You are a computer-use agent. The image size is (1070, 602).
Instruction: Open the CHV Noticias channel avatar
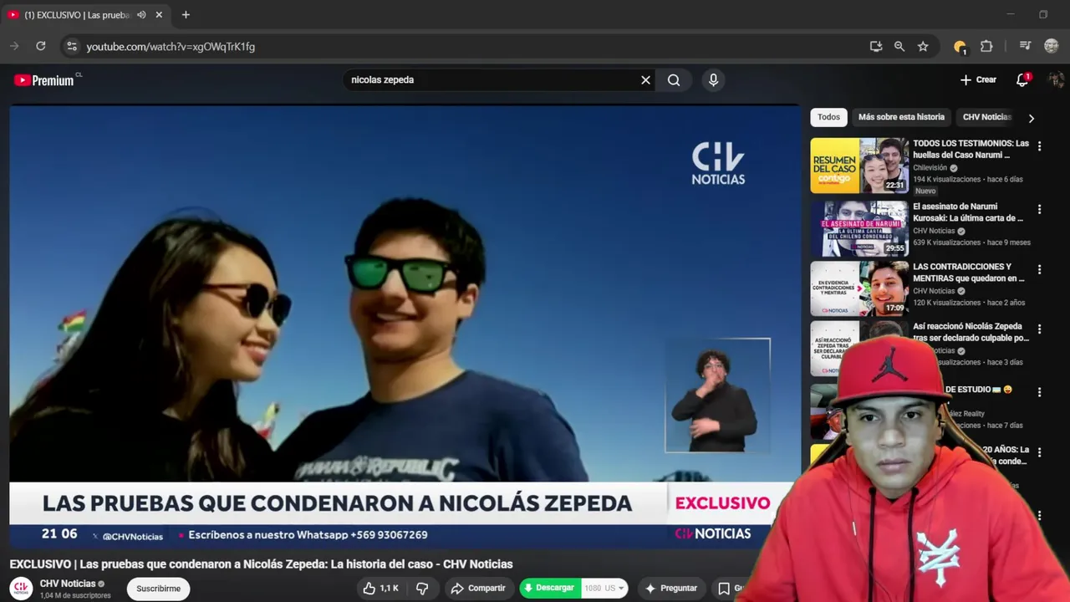pos(22,589)
